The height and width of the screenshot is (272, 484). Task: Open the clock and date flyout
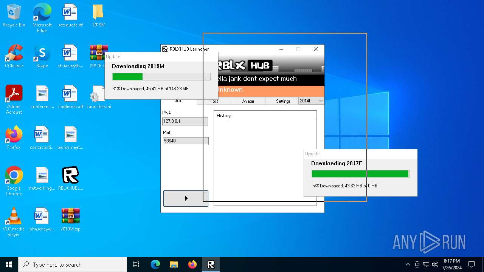[x=451, y=264]
